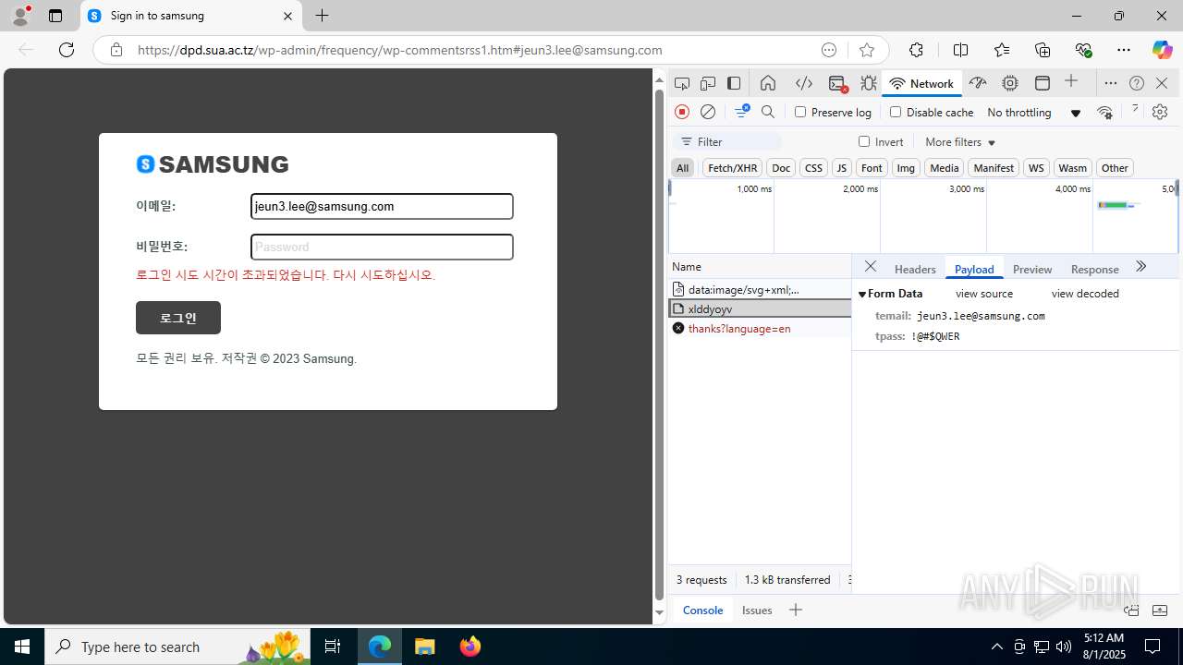Enable the Disable cache checkbox
Image resolution: width=1183 pixels, height=665 pixels.
click(x=896, y=112)
